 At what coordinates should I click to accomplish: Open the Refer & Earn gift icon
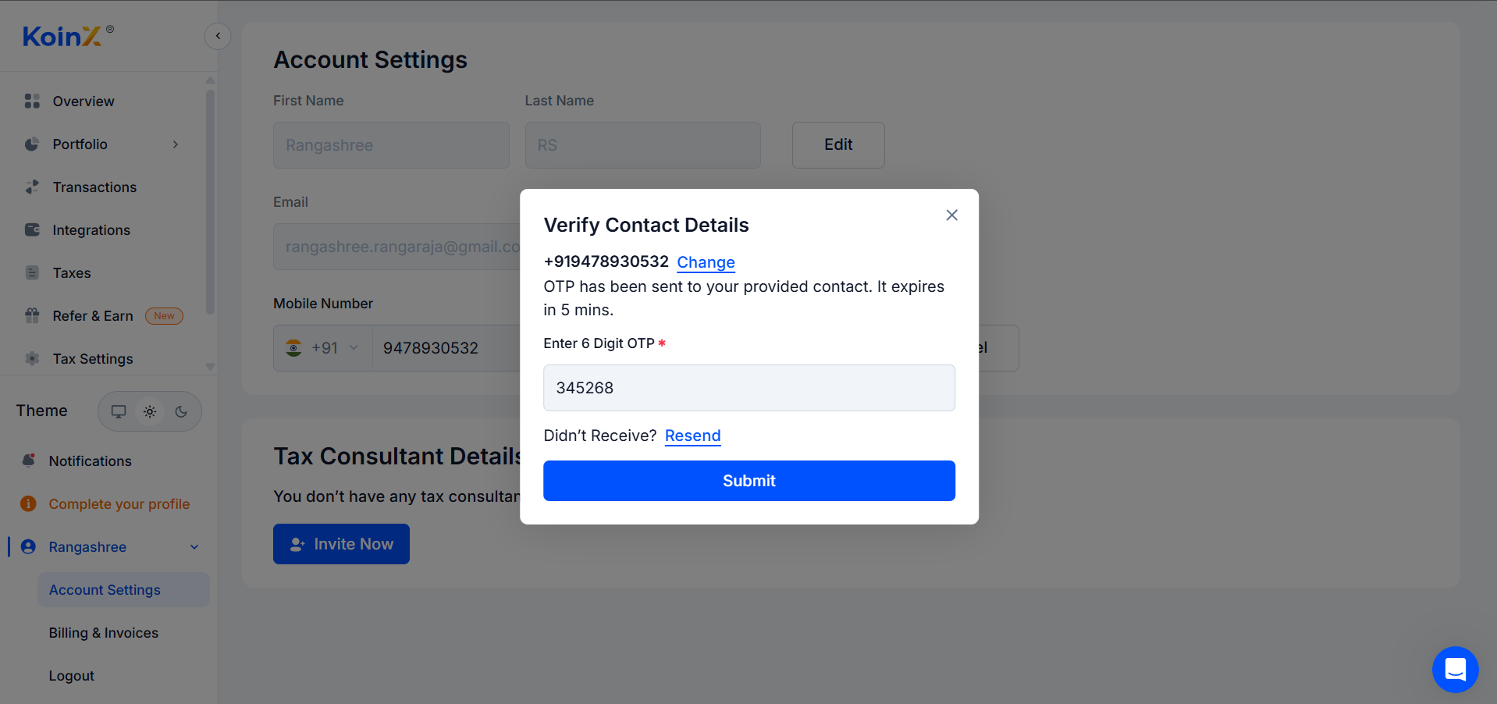32,316
